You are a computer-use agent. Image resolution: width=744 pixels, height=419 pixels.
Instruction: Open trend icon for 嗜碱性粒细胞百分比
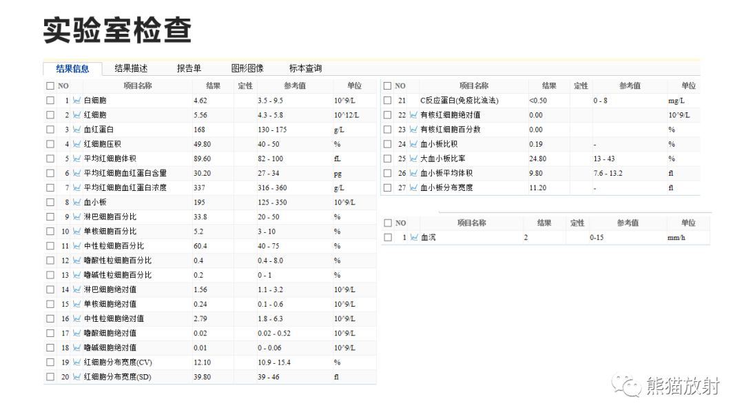coord(77,275)
